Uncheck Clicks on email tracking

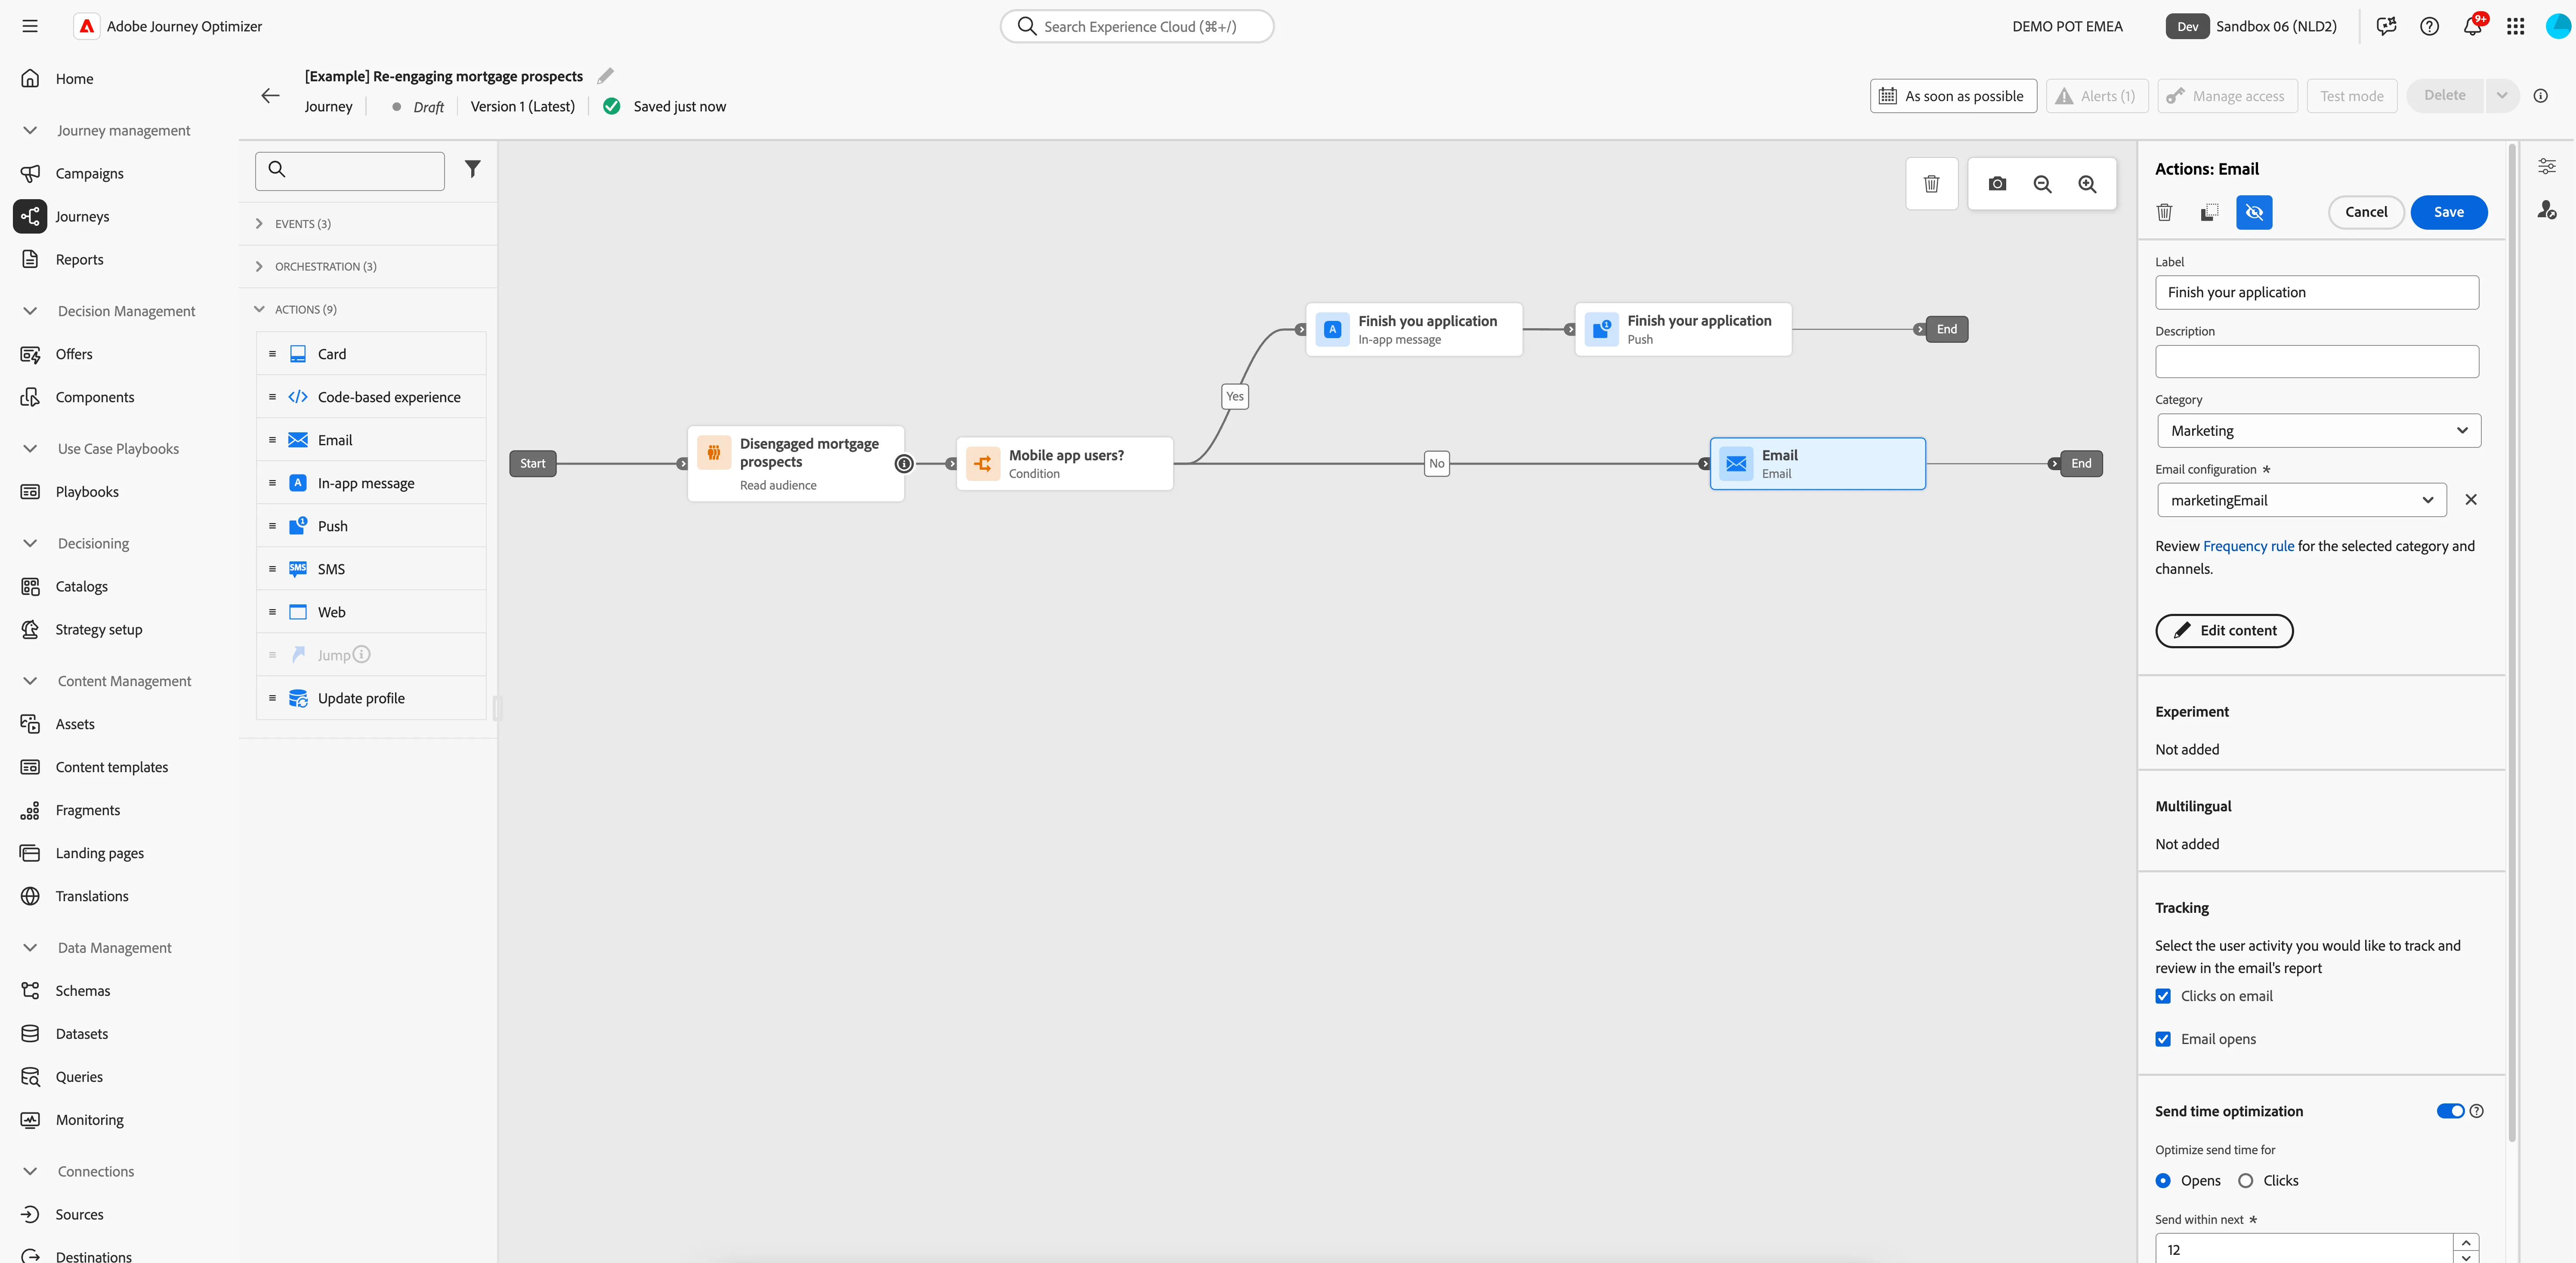tap(2163, 996)
